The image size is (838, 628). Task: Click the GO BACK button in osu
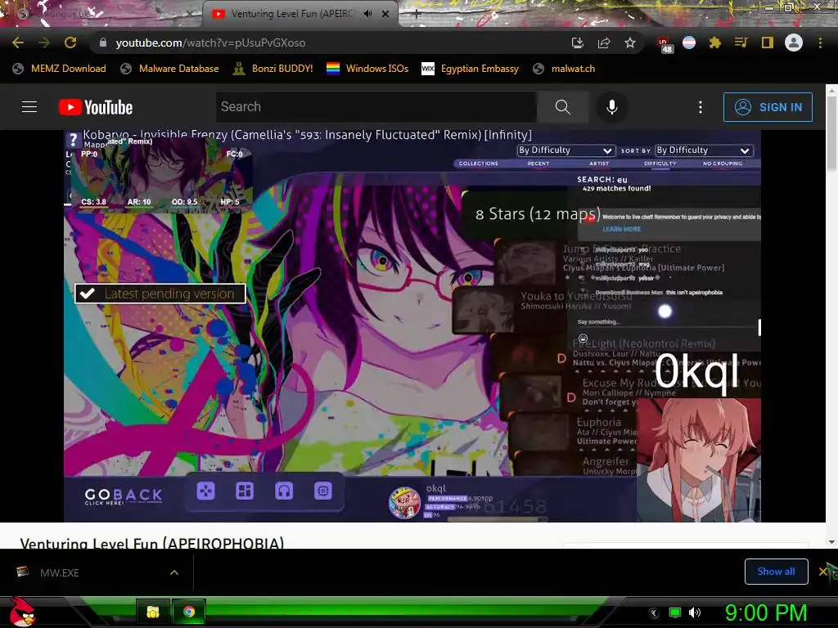click(x=124, y=496)
